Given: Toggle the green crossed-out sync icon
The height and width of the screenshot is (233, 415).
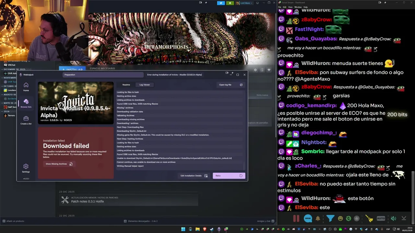Looking at the screenshot, I should point(348,218).
